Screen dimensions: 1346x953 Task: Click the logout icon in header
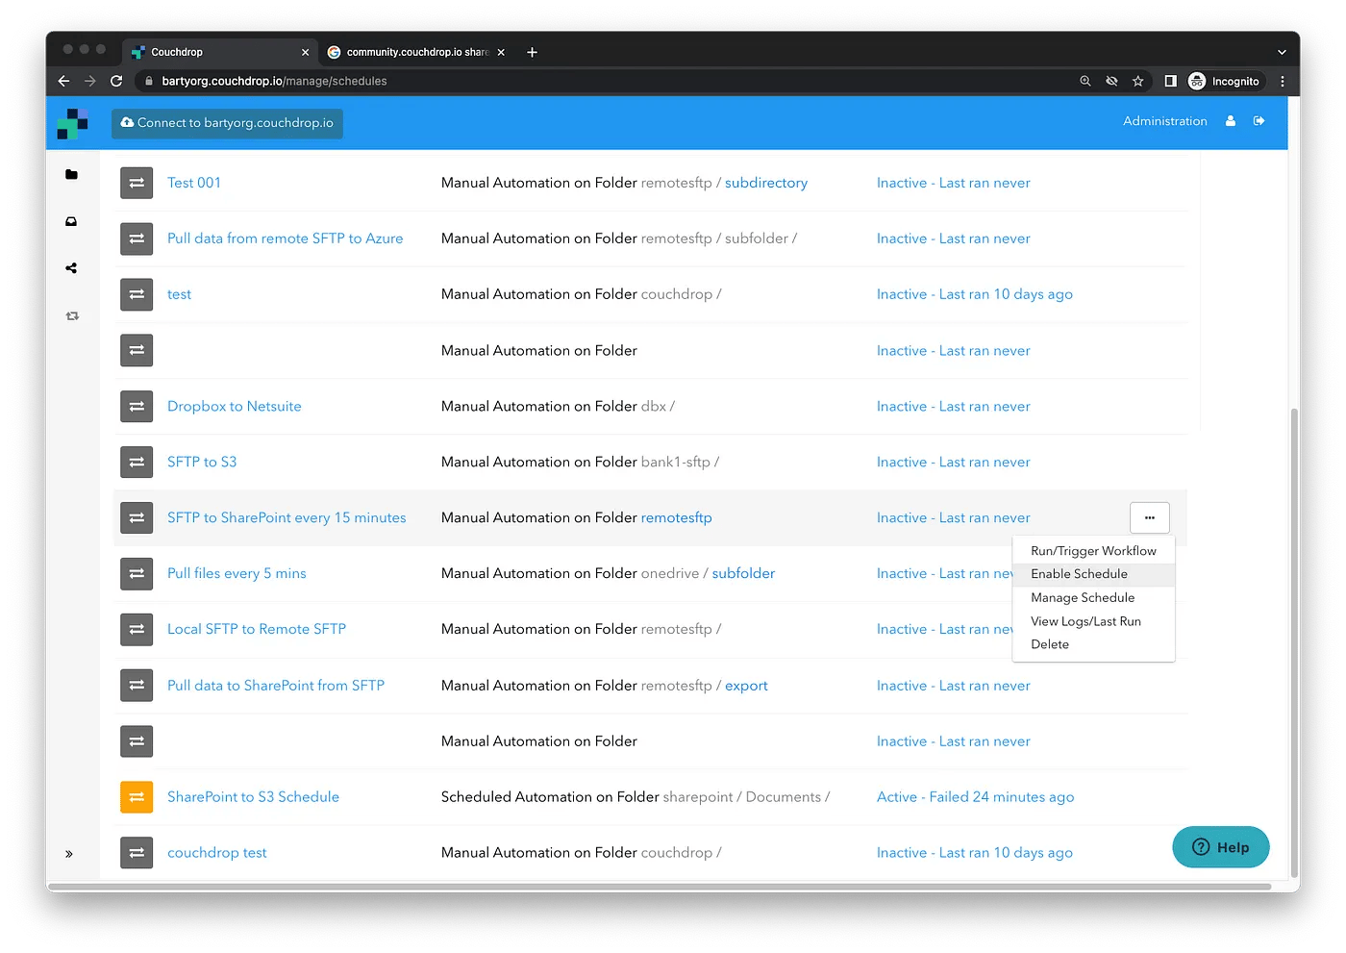[x=1259, y=121]
